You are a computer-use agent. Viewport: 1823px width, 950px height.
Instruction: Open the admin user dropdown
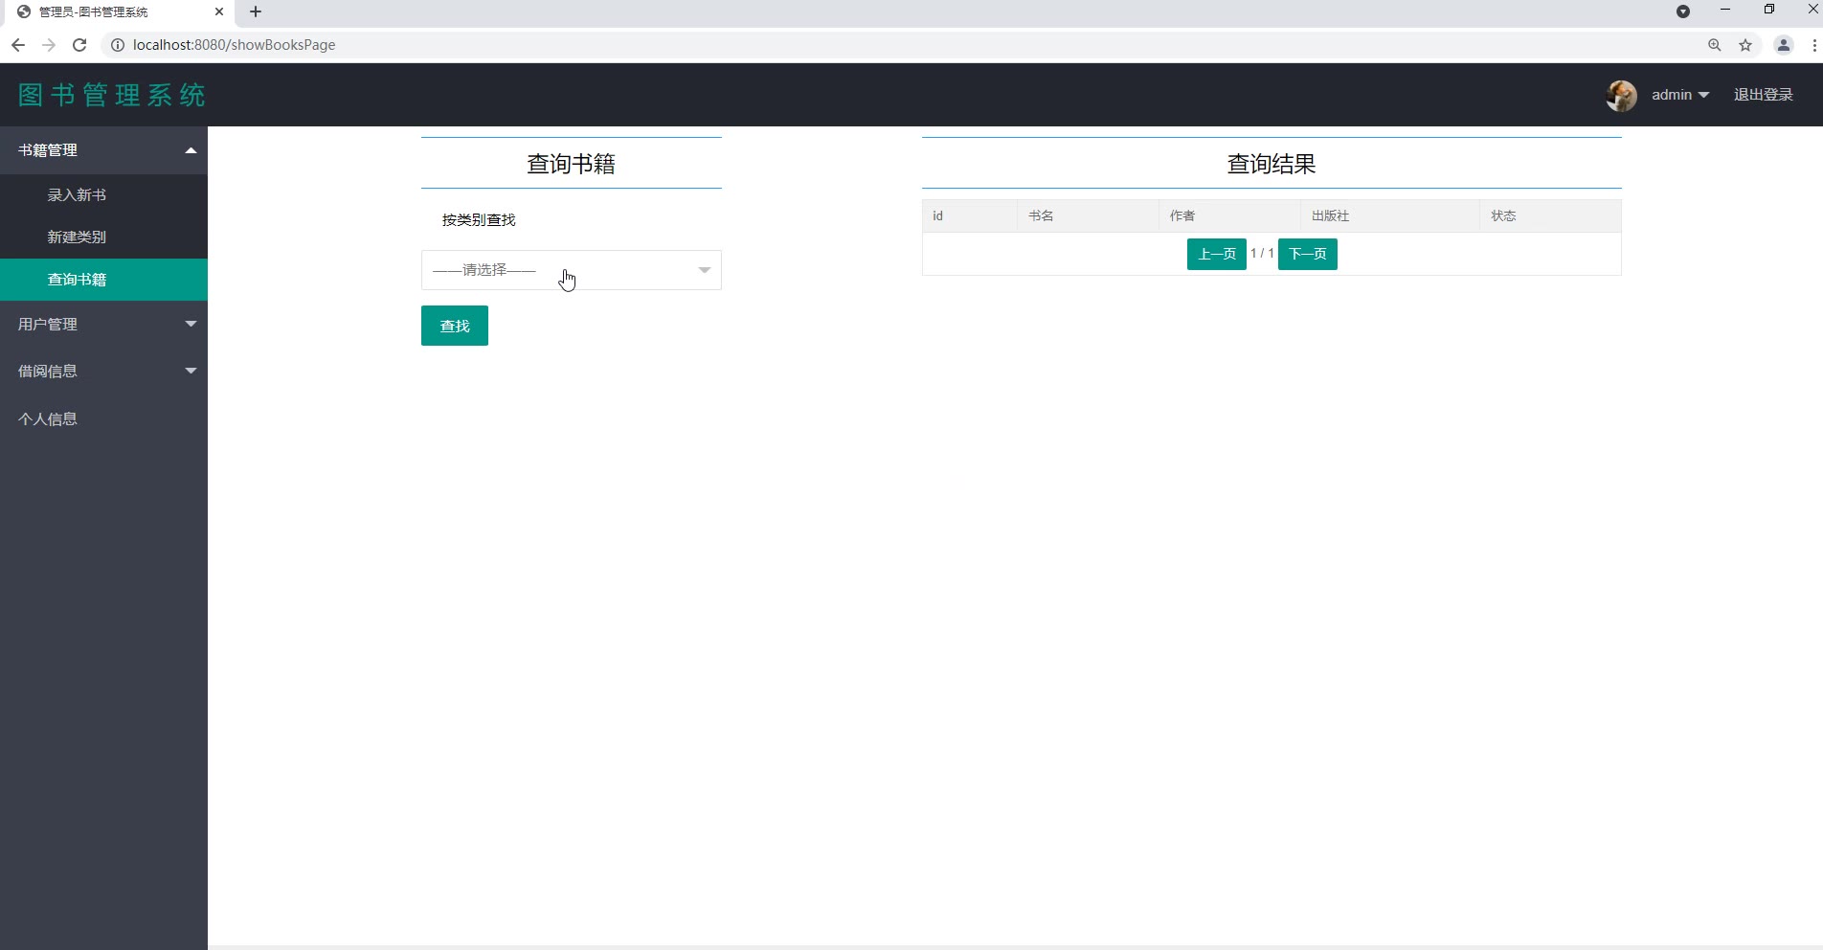(1680, 95)
